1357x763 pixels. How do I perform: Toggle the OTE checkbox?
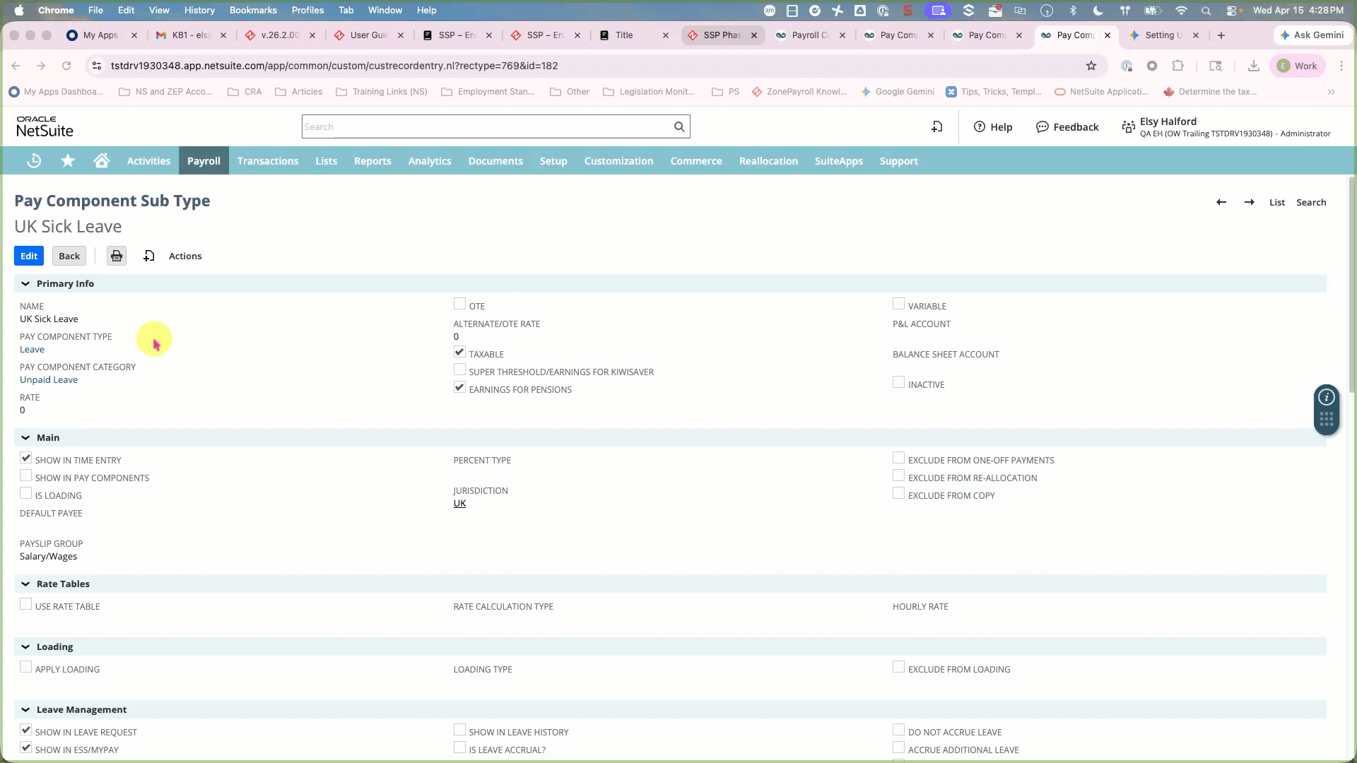[459, 304]
